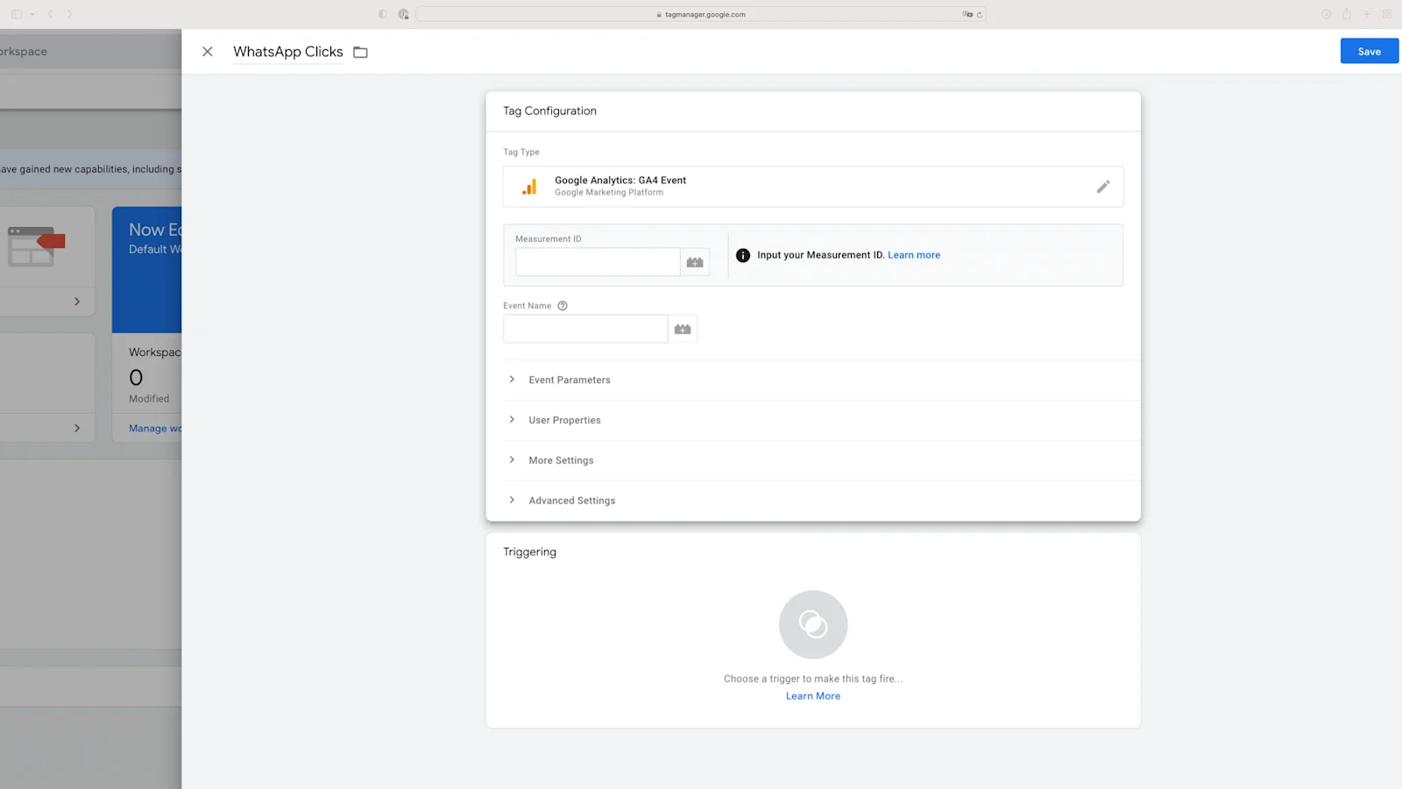Click the browser share icon
1402x789 pixels.
[1346, 14]
